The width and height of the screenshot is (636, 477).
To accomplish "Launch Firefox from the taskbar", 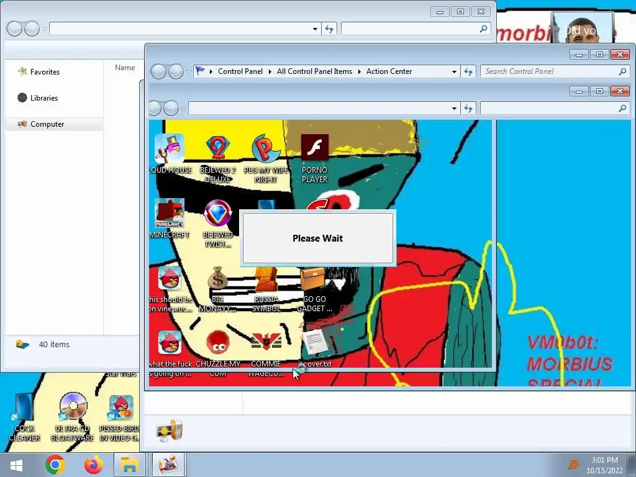I will pyautogui.click(x=94, y=465).
